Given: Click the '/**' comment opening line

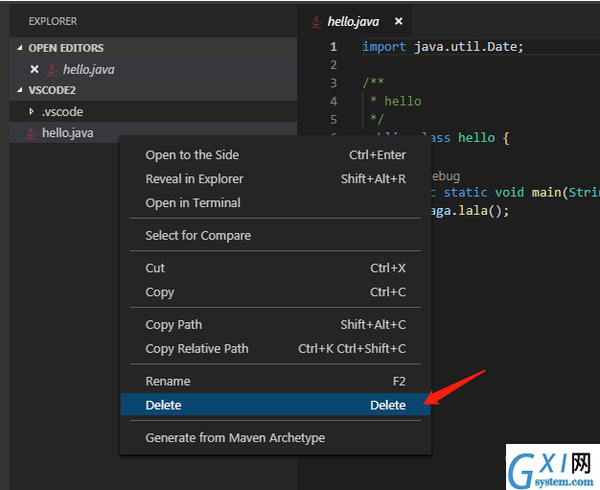Looking at the screenshot, I should pyautogui.click(x=374, y=82).
